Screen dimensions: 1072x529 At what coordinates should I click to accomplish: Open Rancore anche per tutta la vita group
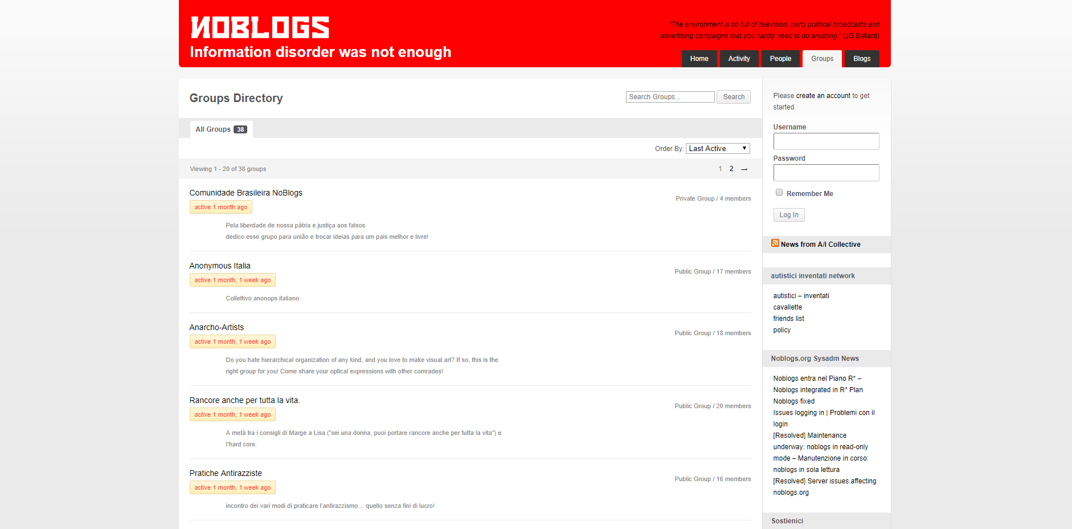244,400
